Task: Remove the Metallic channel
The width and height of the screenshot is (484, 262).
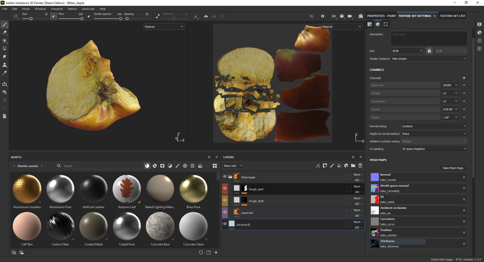Action: [x=464, y=93]
